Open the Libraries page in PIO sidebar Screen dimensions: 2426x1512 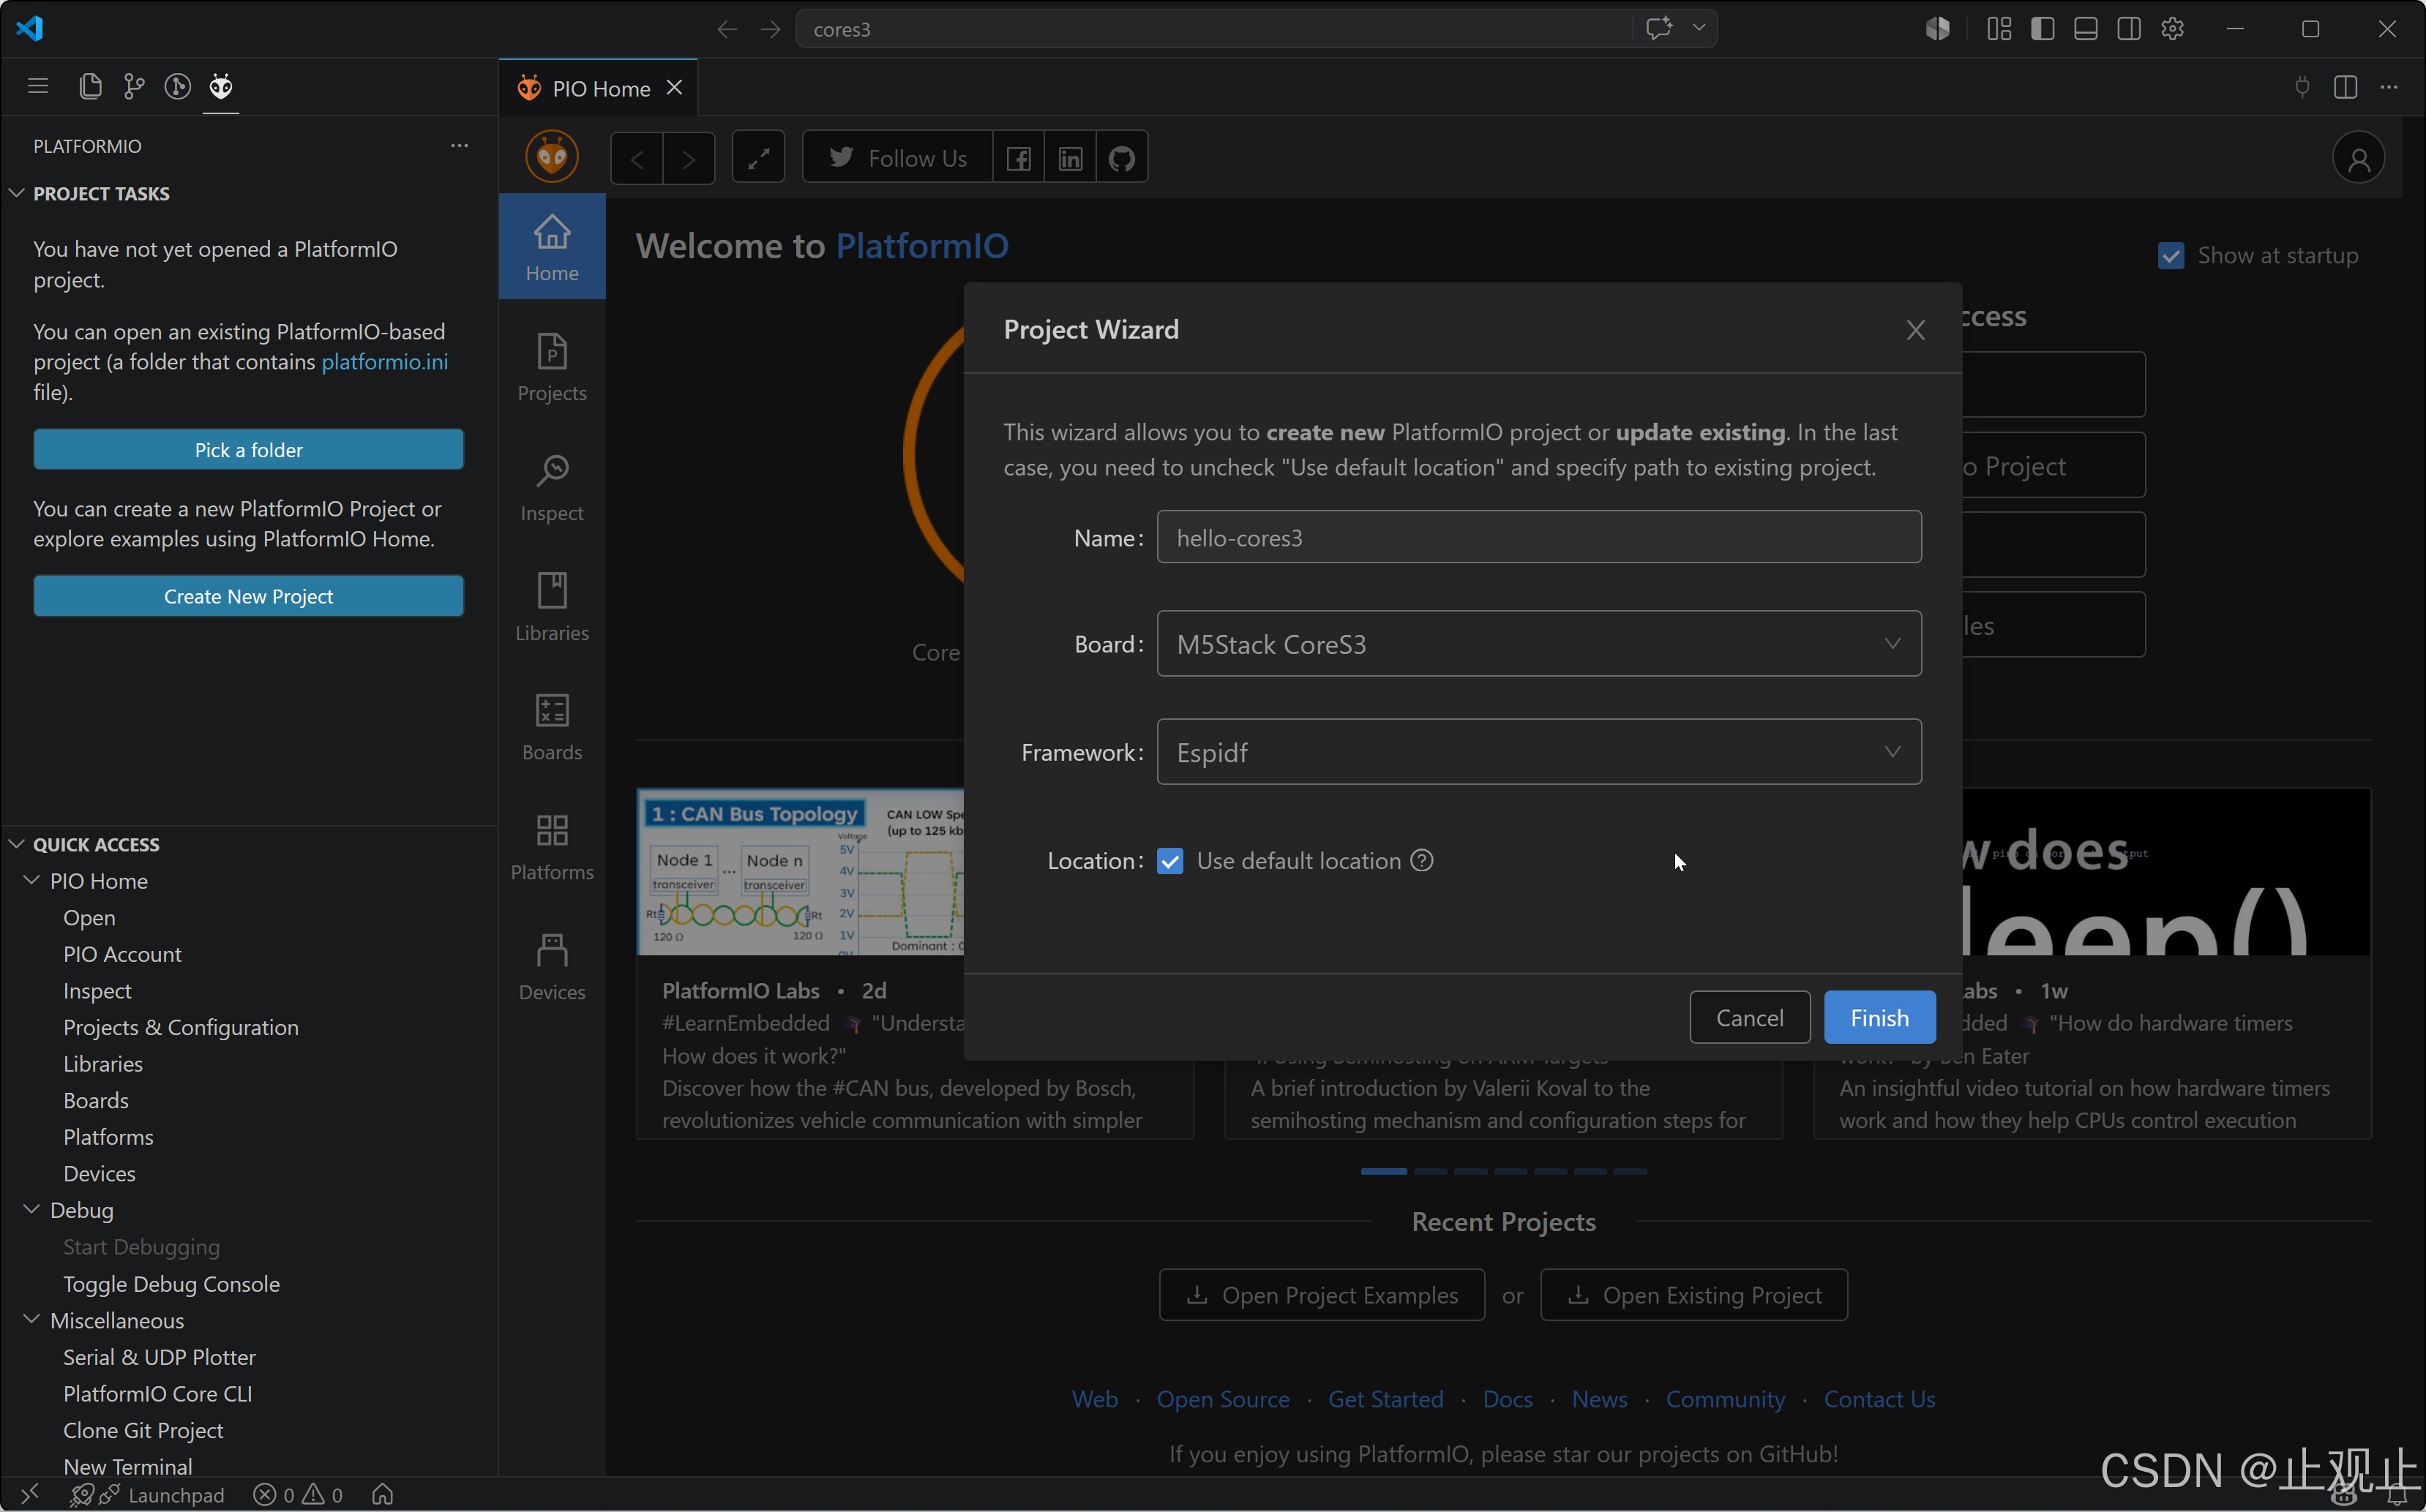[x=553, y=607]
